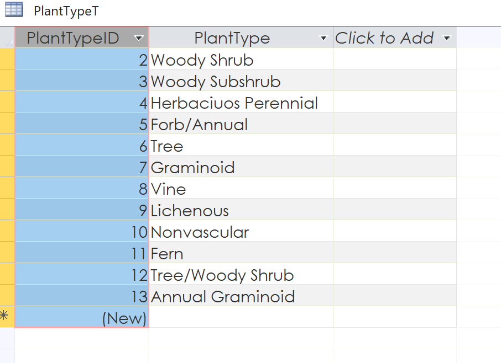Click the Tree/Woody Shrub cell
Screen dimensions: 501x363
click(x=241, y=274)
